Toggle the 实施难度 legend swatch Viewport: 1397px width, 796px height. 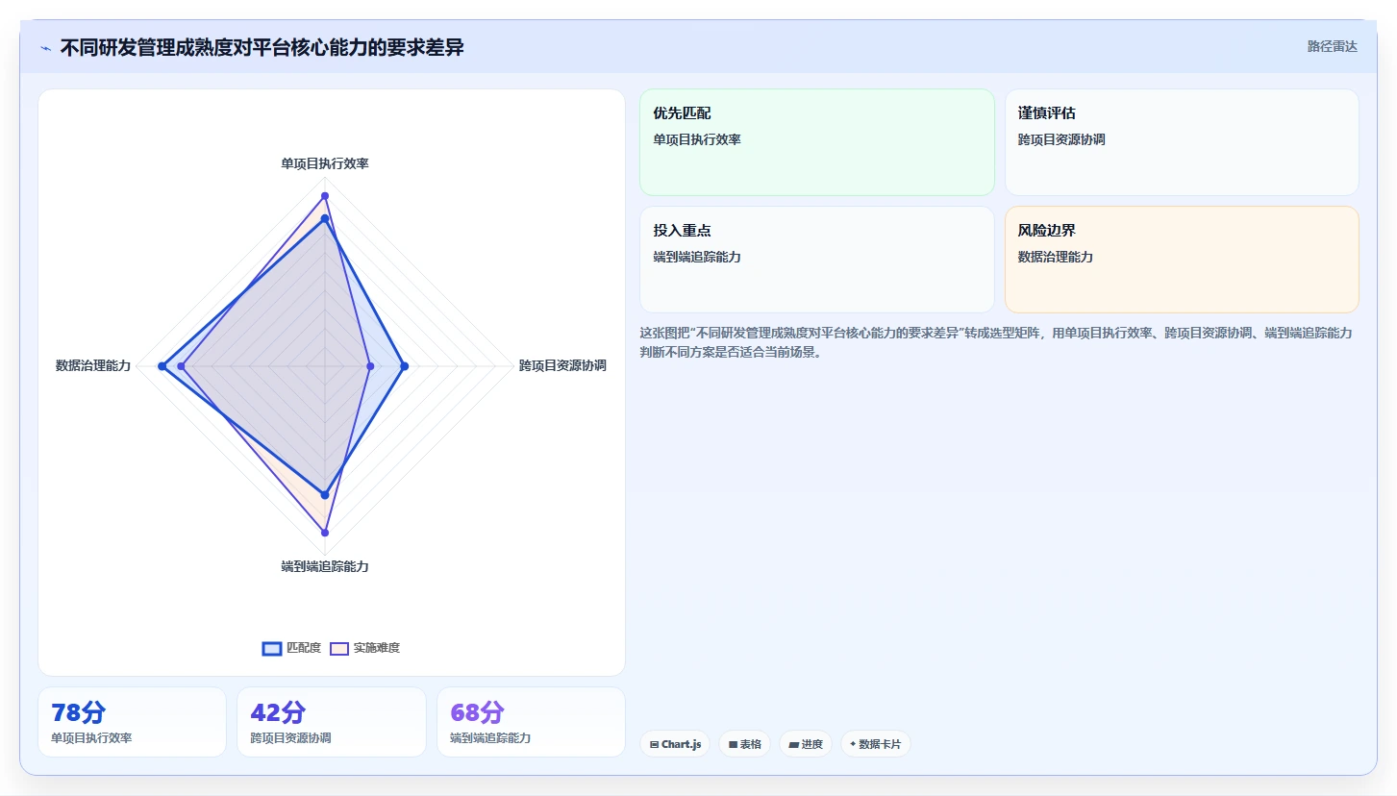pyautogui.click(x=339, y=648)
